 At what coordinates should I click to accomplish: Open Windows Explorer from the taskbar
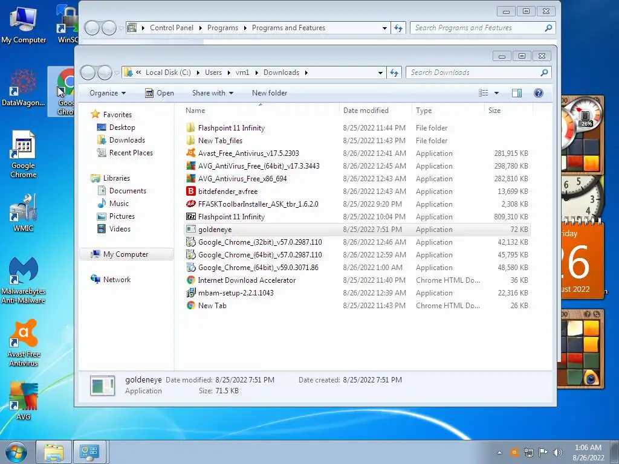[x=54, y=452]
